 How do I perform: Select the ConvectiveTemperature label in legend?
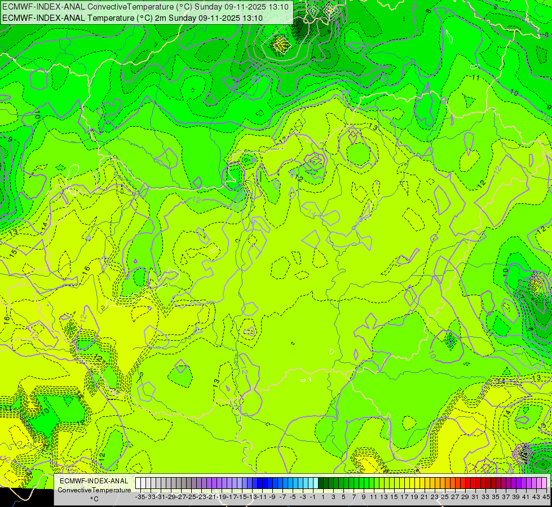[x=94, y=490]
